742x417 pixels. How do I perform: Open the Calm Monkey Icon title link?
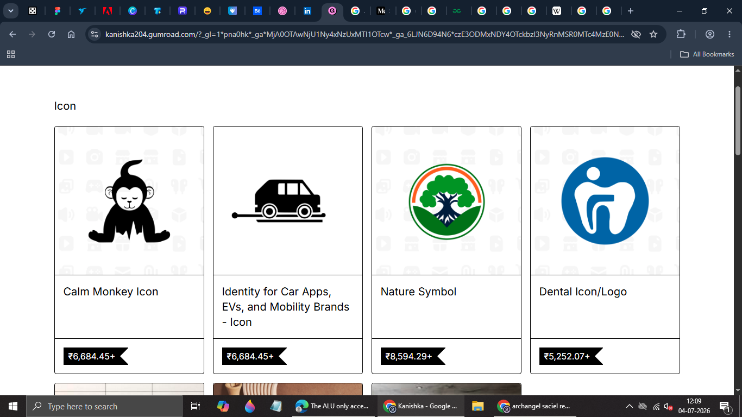point(111,292)
